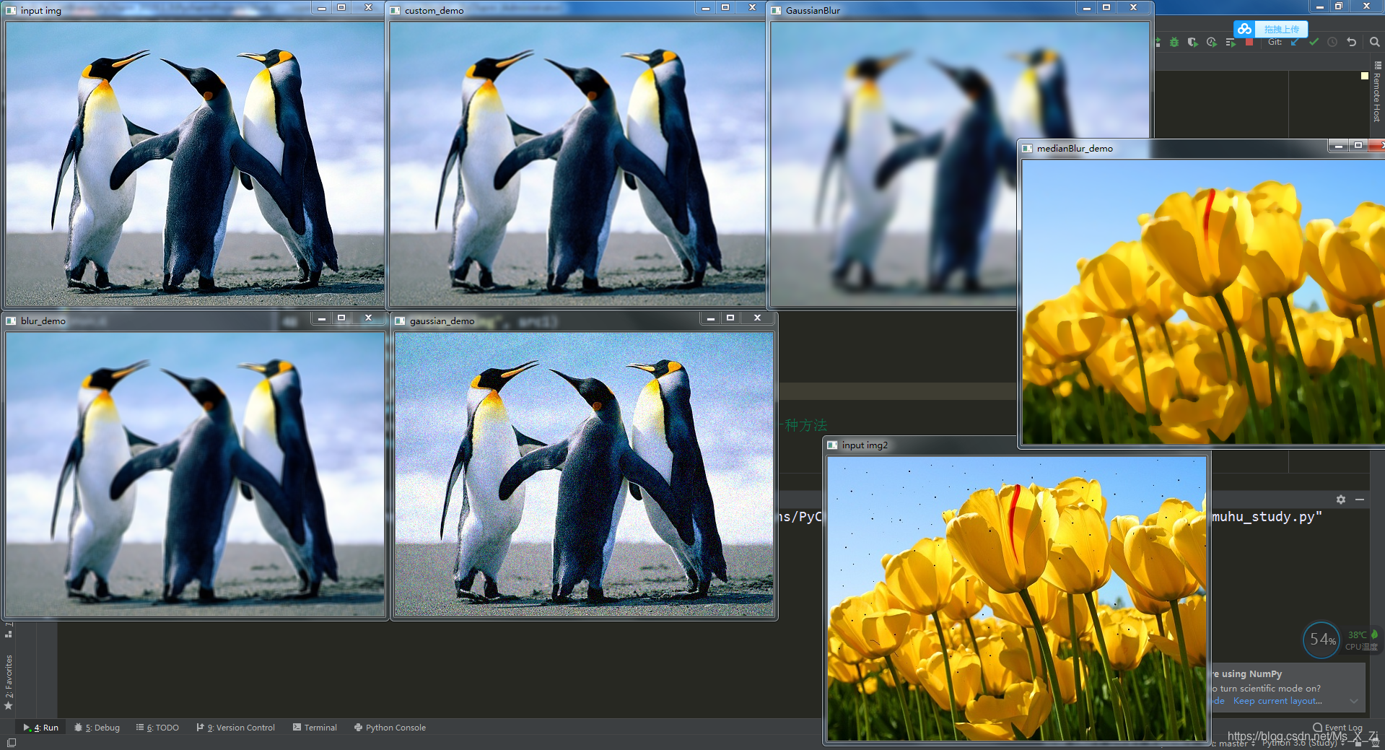Open Git branch master selector
Image resolution: width=1385 pixels, height=750 pixels.
point(1234,744)
